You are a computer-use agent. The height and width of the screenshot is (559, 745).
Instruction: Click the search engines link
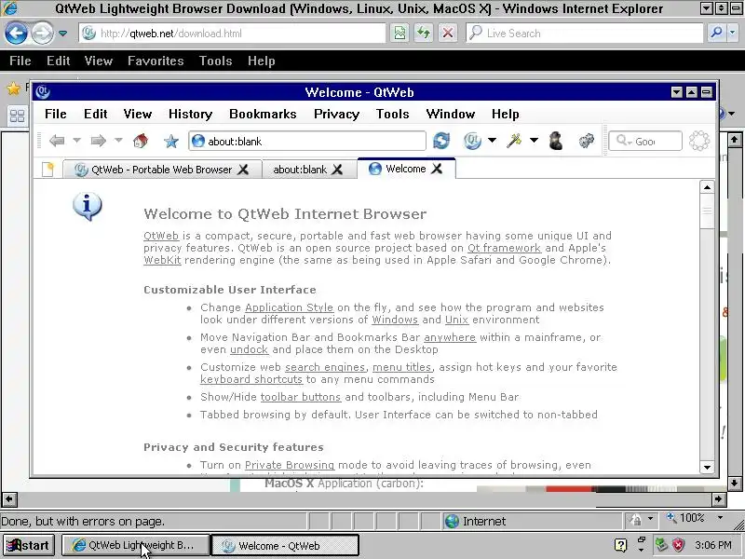point(325,367)
